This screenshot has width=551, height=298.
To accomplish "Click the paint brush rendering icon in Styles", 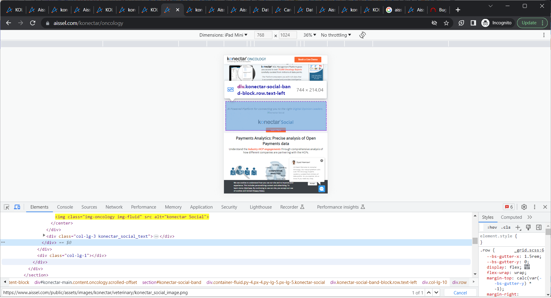I will pyautogui.click(x=528, y=227).
